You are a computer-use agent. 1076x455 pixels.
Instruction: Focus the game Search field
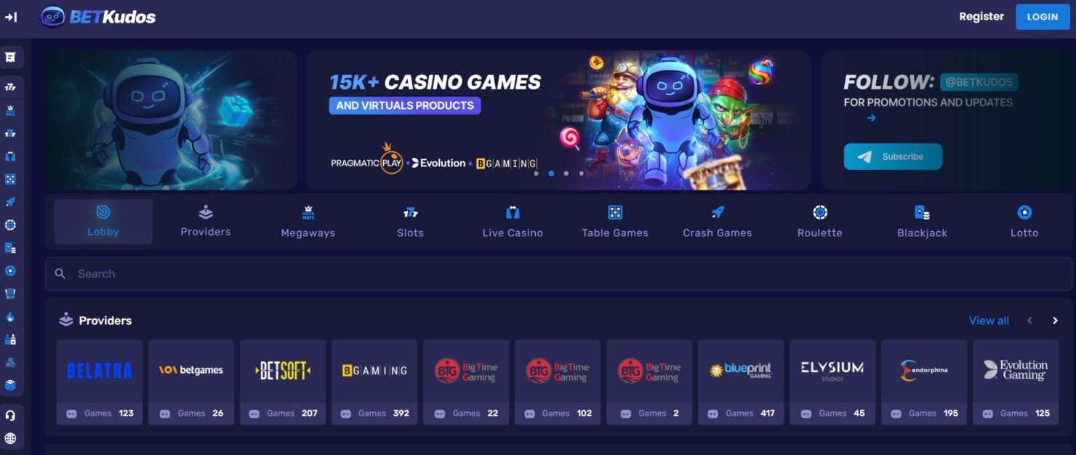pos(558,274)
